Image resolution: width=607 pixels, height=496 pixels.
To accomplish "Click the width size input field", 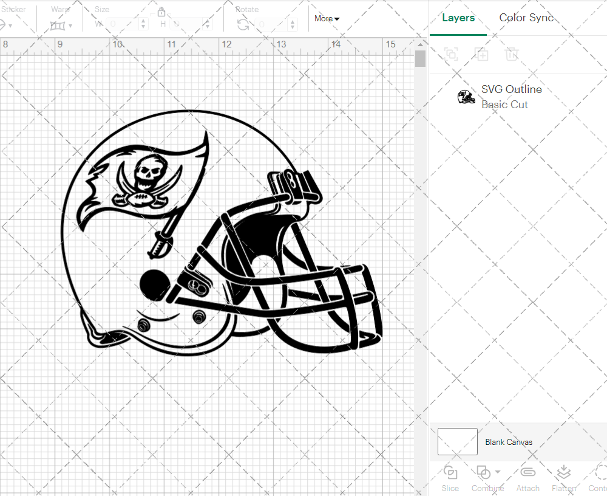I will 122,24.
